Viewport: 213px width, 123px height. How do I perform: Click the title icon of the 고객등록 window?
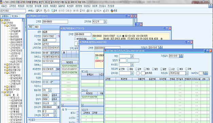[28, 16]
